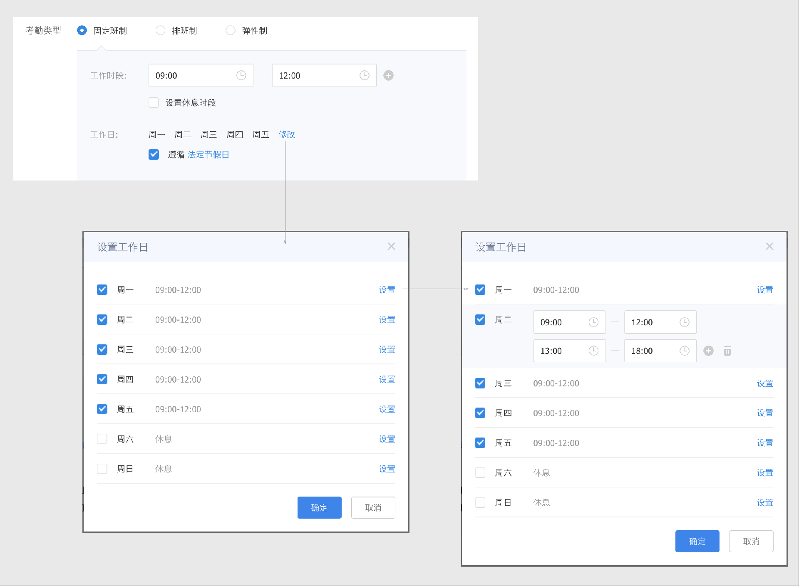Click 设置 for 周六 in left dialog
The height and width of the screenshot is (586, 799).
[387, 439]
